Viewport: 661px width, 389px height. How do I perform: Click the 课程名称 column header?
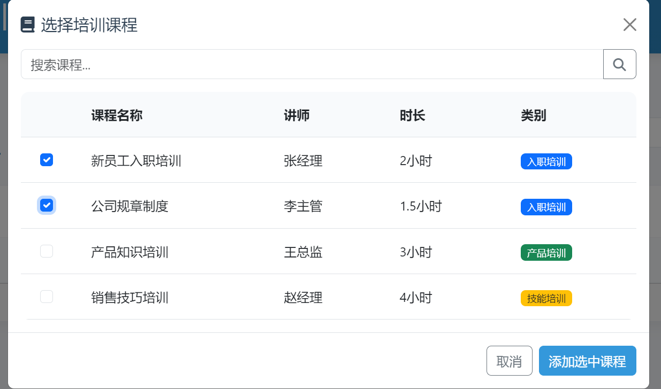(x=117, y=115)
